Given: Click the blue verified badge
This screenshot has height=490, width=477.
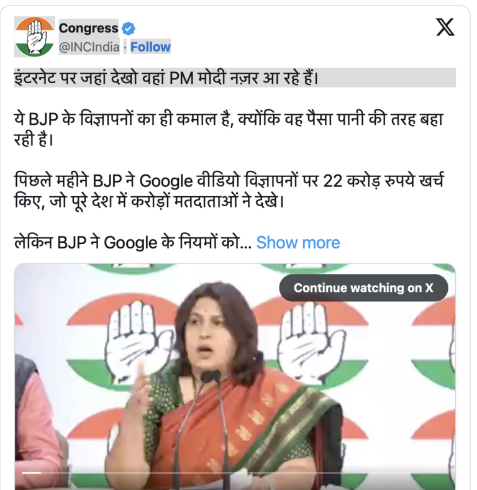Looking at the screenshot, I should (x=128, y=29).
